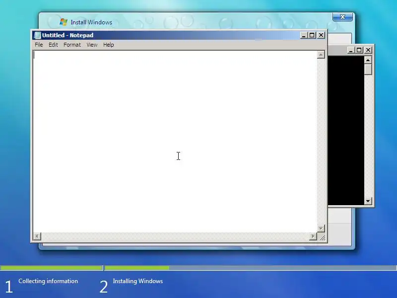Image resolution: width=397 pixels, height=298 pixels.
Task: Click console window scroll up arrow
Action: [368, 60]
